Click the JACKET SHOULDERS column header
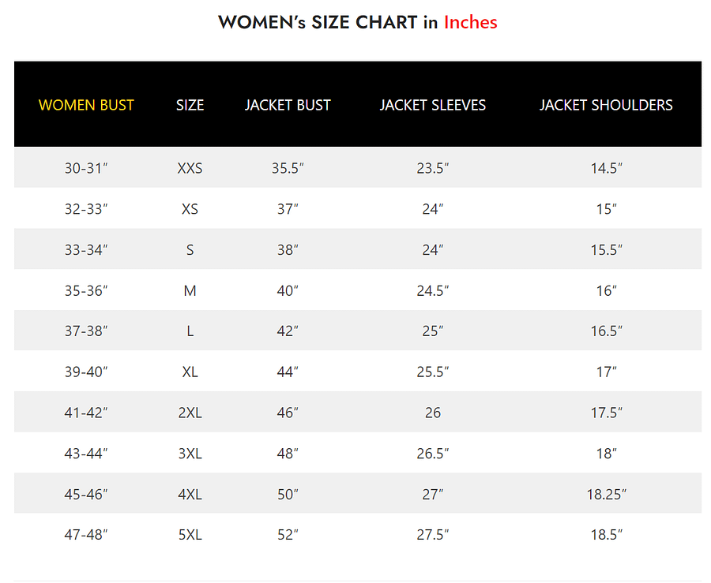Screen dimensions: 711x583 [x=606, y=105]
